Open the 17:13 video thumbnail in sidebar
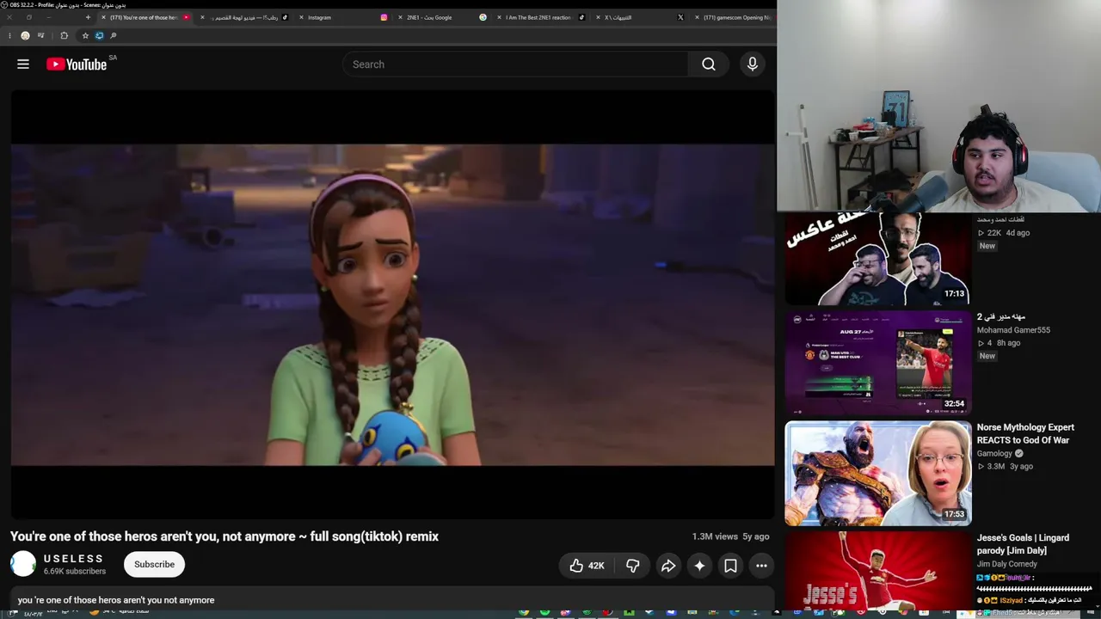The image size is (1101, 619). 877,258
